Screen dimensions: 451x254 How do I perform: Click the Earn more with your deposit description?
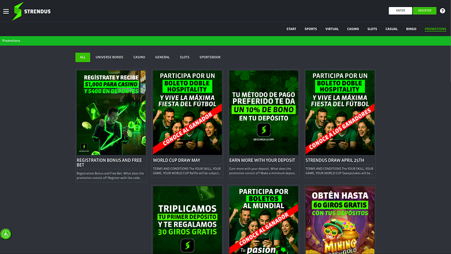click(x=263, y=171)
